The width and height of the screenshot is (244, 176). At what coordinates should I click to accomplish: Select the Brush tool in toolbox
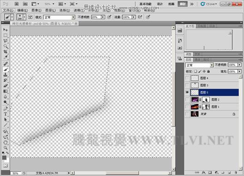[6, 69]
